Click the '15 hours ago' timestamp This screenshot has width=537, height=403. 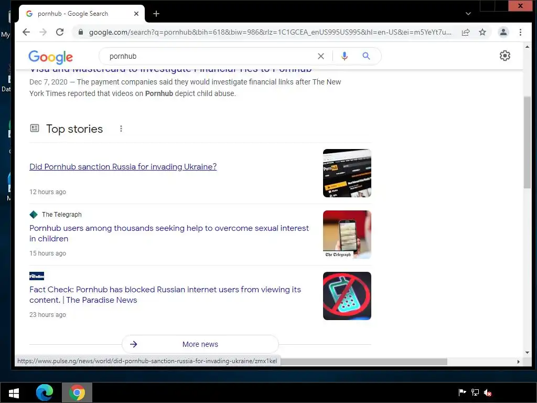[x=48, y=253]
